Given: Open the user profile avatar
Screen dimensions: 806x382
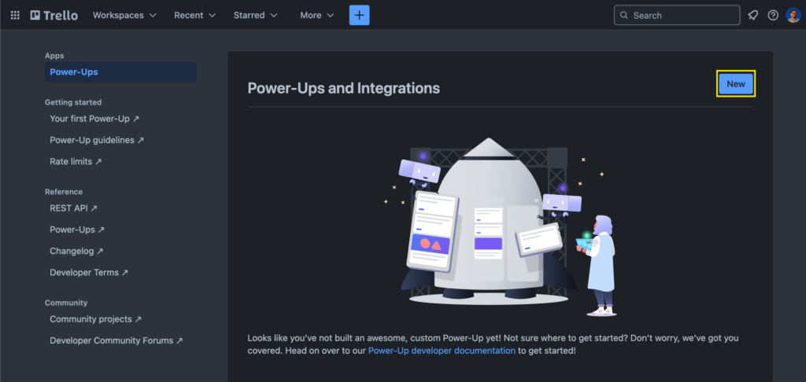Looking at the screenshot, I should point(793,16).
